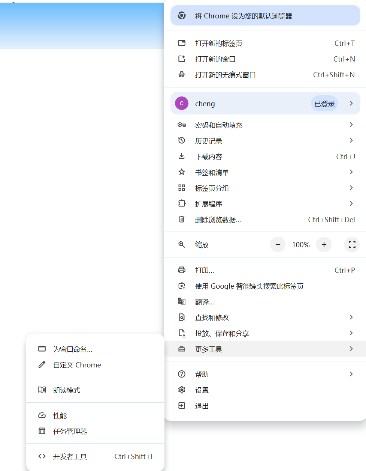Click the settings gear icon
Viewport: 366px width, 471px height.
[182, 390]
